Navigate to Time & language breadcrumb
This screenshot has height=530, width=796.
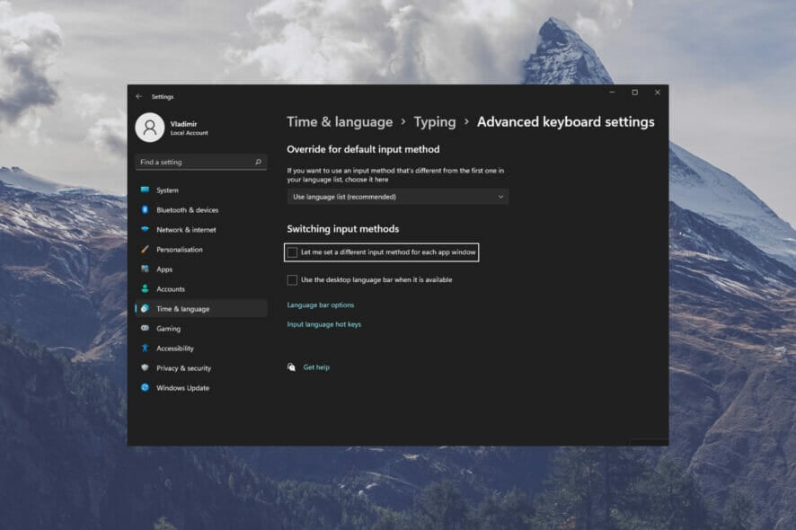[x=340, y=122]
